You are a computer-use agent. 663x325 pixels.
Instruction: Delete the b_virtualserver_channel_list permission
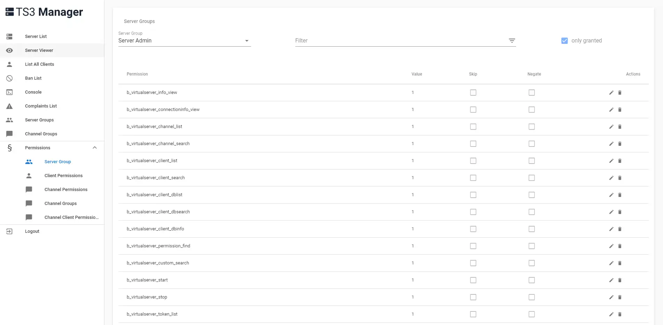click(620, 127)
